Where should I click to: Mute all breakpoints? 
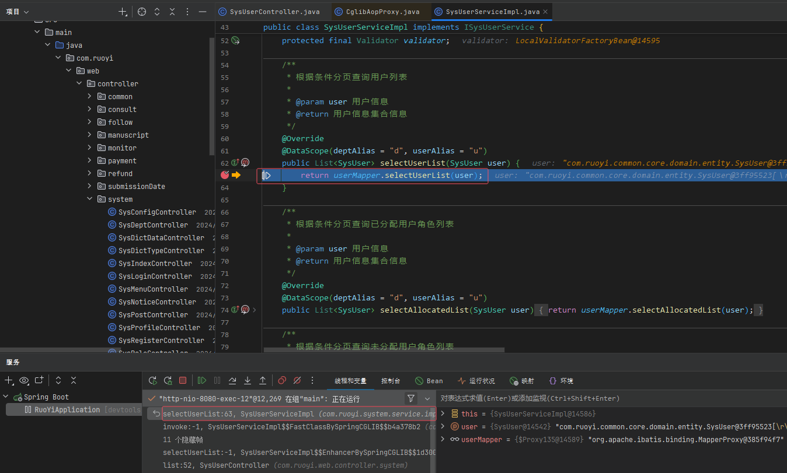click(297, 380)
